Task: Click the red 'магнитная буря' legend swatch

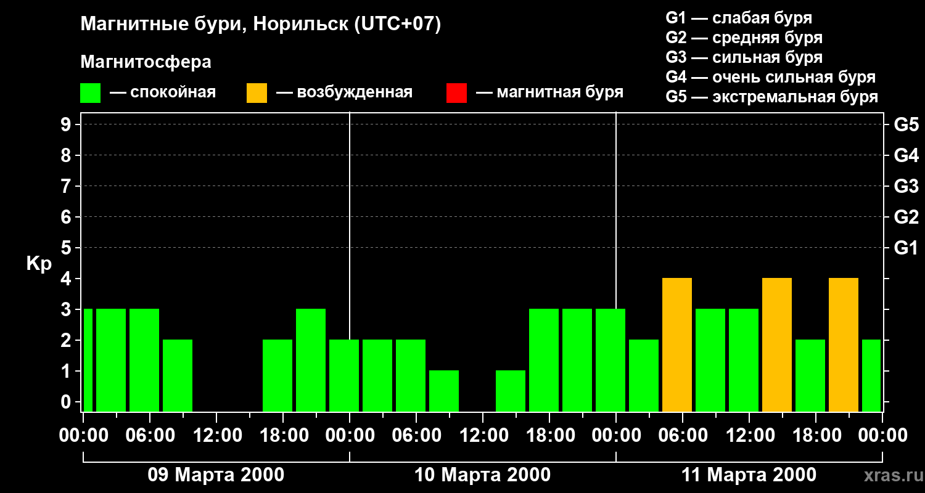Action: tap(456, 93)
